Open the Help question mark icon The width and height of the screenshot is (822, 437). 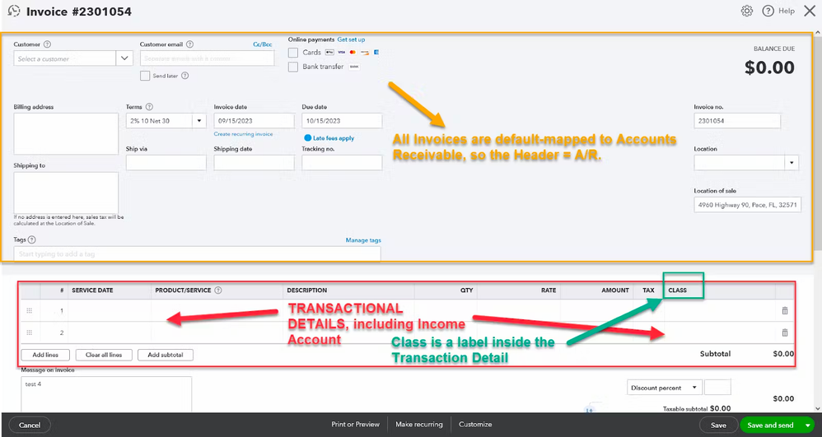768,11
